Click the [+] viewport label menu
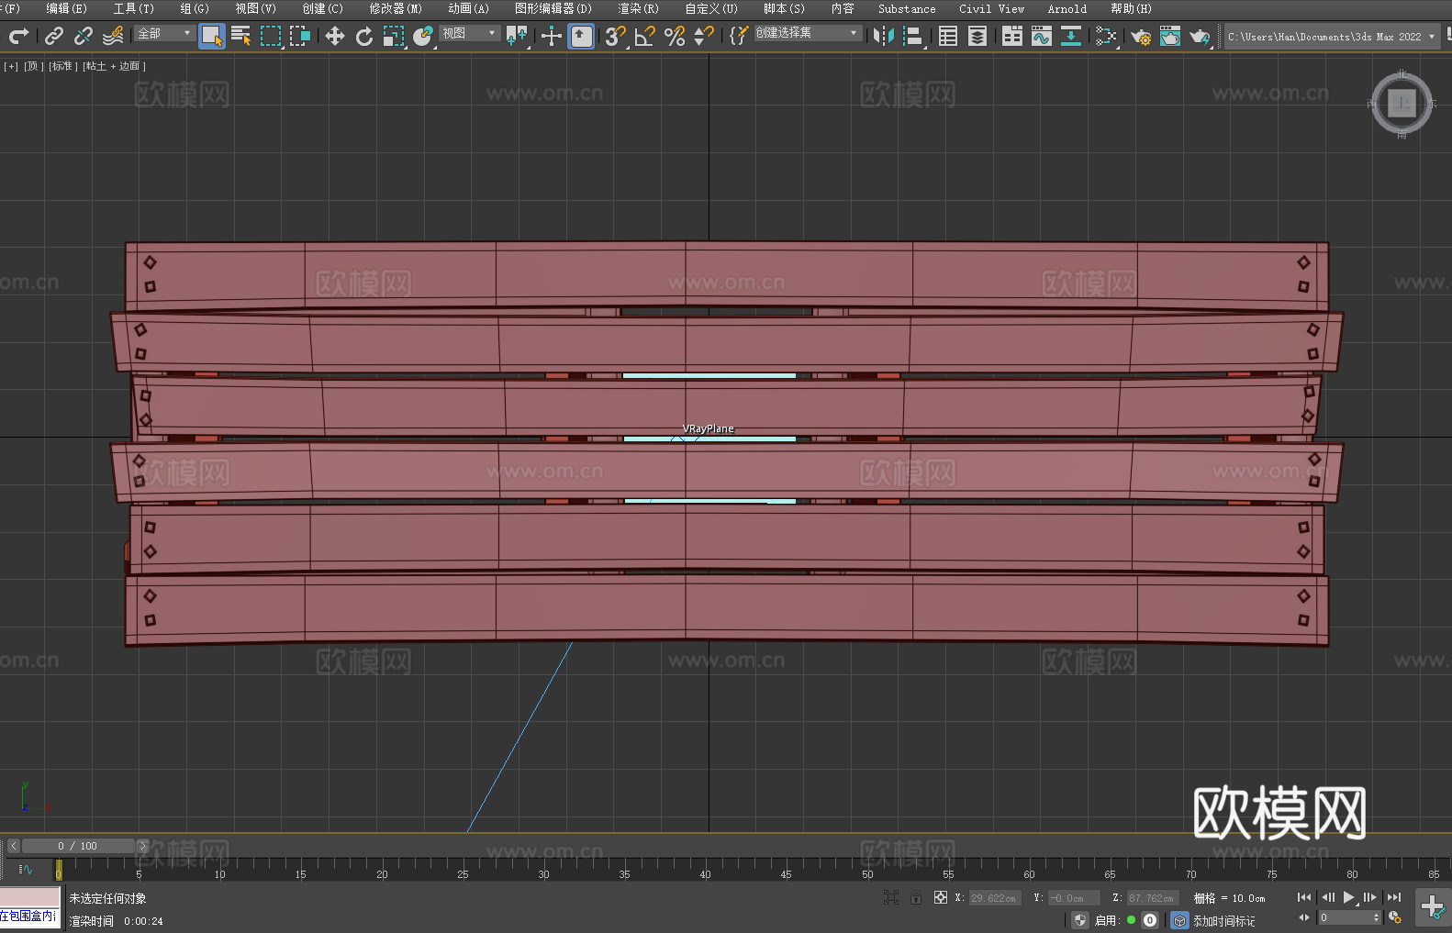This screenshot has width=1452, height=933. [11, 66]
